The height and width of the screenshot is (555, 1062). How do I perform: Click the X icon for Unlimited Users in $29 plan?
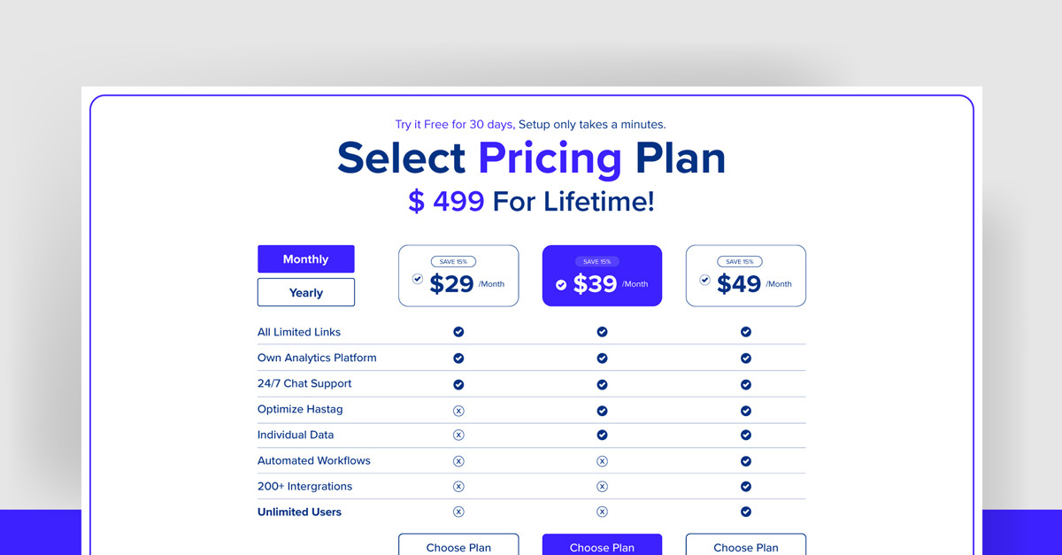[458, 512]
